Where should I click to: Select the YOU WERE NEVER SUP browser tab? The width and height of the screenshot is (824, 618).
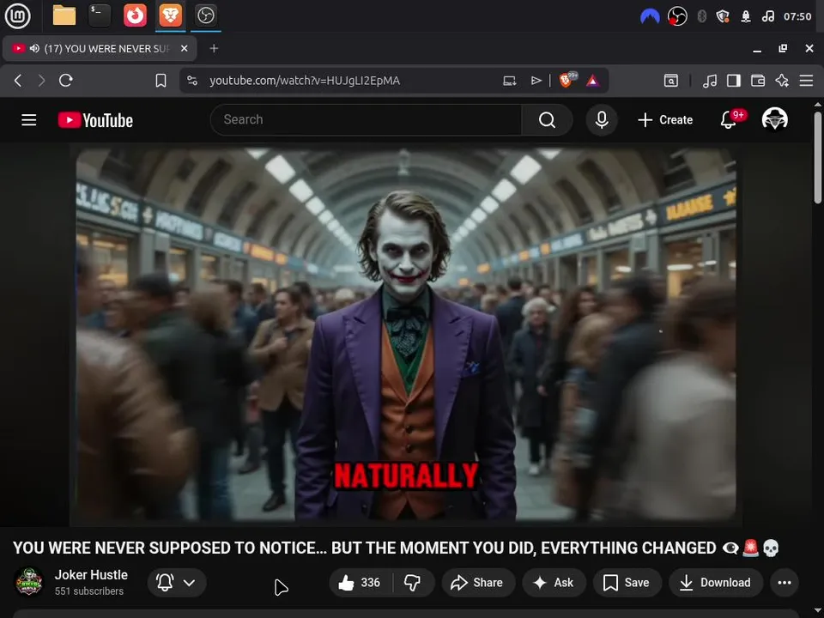click(x=100, y=49)
